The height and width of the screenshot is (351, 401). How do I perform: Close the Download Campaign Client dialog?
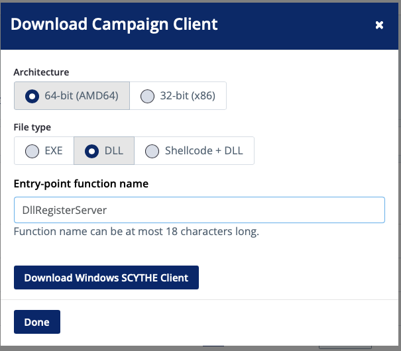379,25
